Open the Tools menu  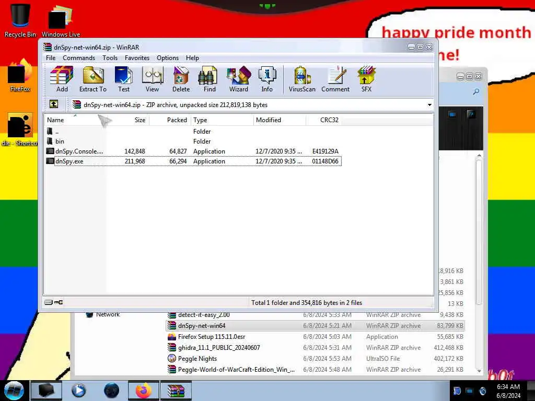(110, 58)
